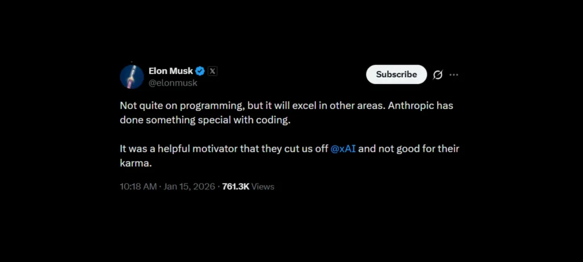Viewport: 583px width, 262px height.
Task: Click the blue verified checkmark badge
Action: (200, 72)
